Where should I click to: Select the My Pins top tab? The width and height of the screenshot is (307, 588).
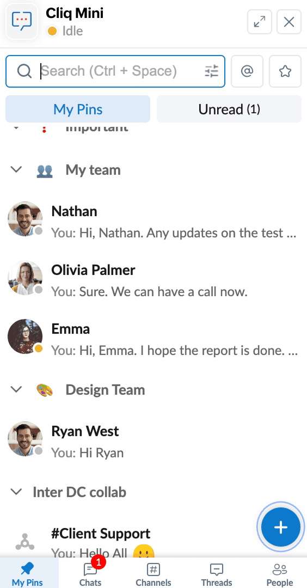[x=78, y=109]
